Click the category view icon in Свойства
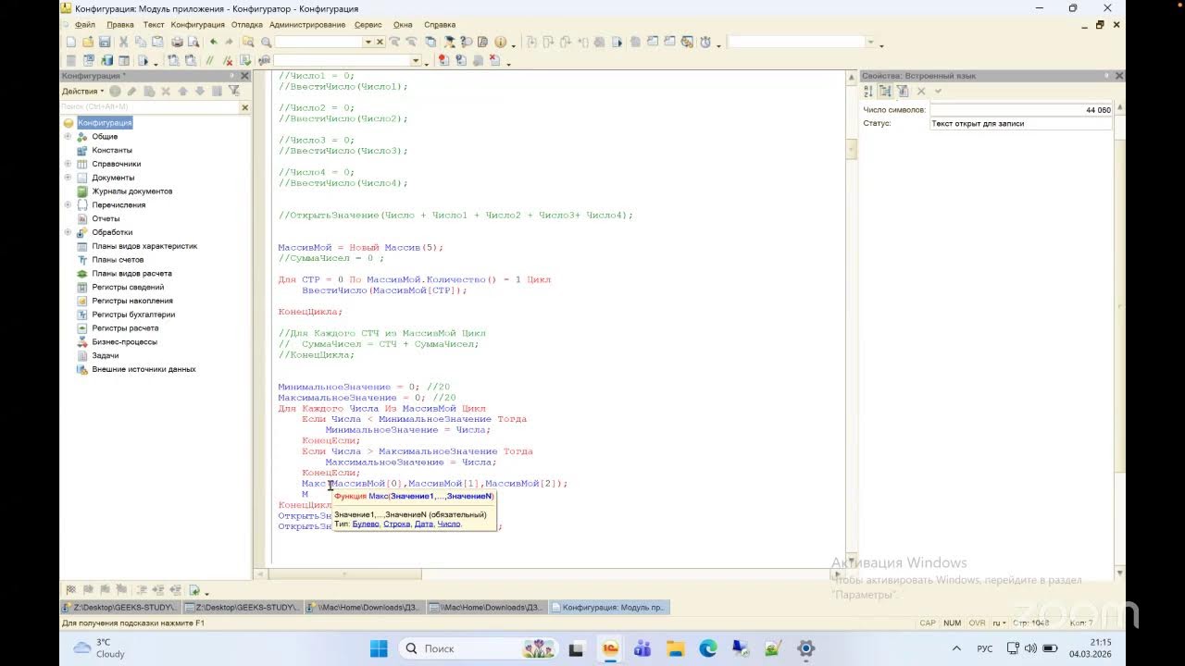Image resolution: width=1185 pixels, height=666 pixels. (885, 91)
